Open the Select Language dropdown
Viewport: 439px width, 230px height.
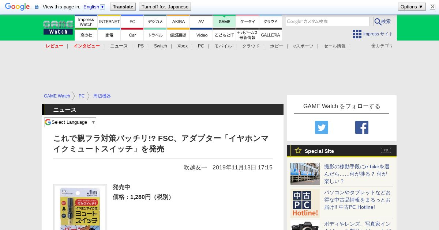coord(70,122)
